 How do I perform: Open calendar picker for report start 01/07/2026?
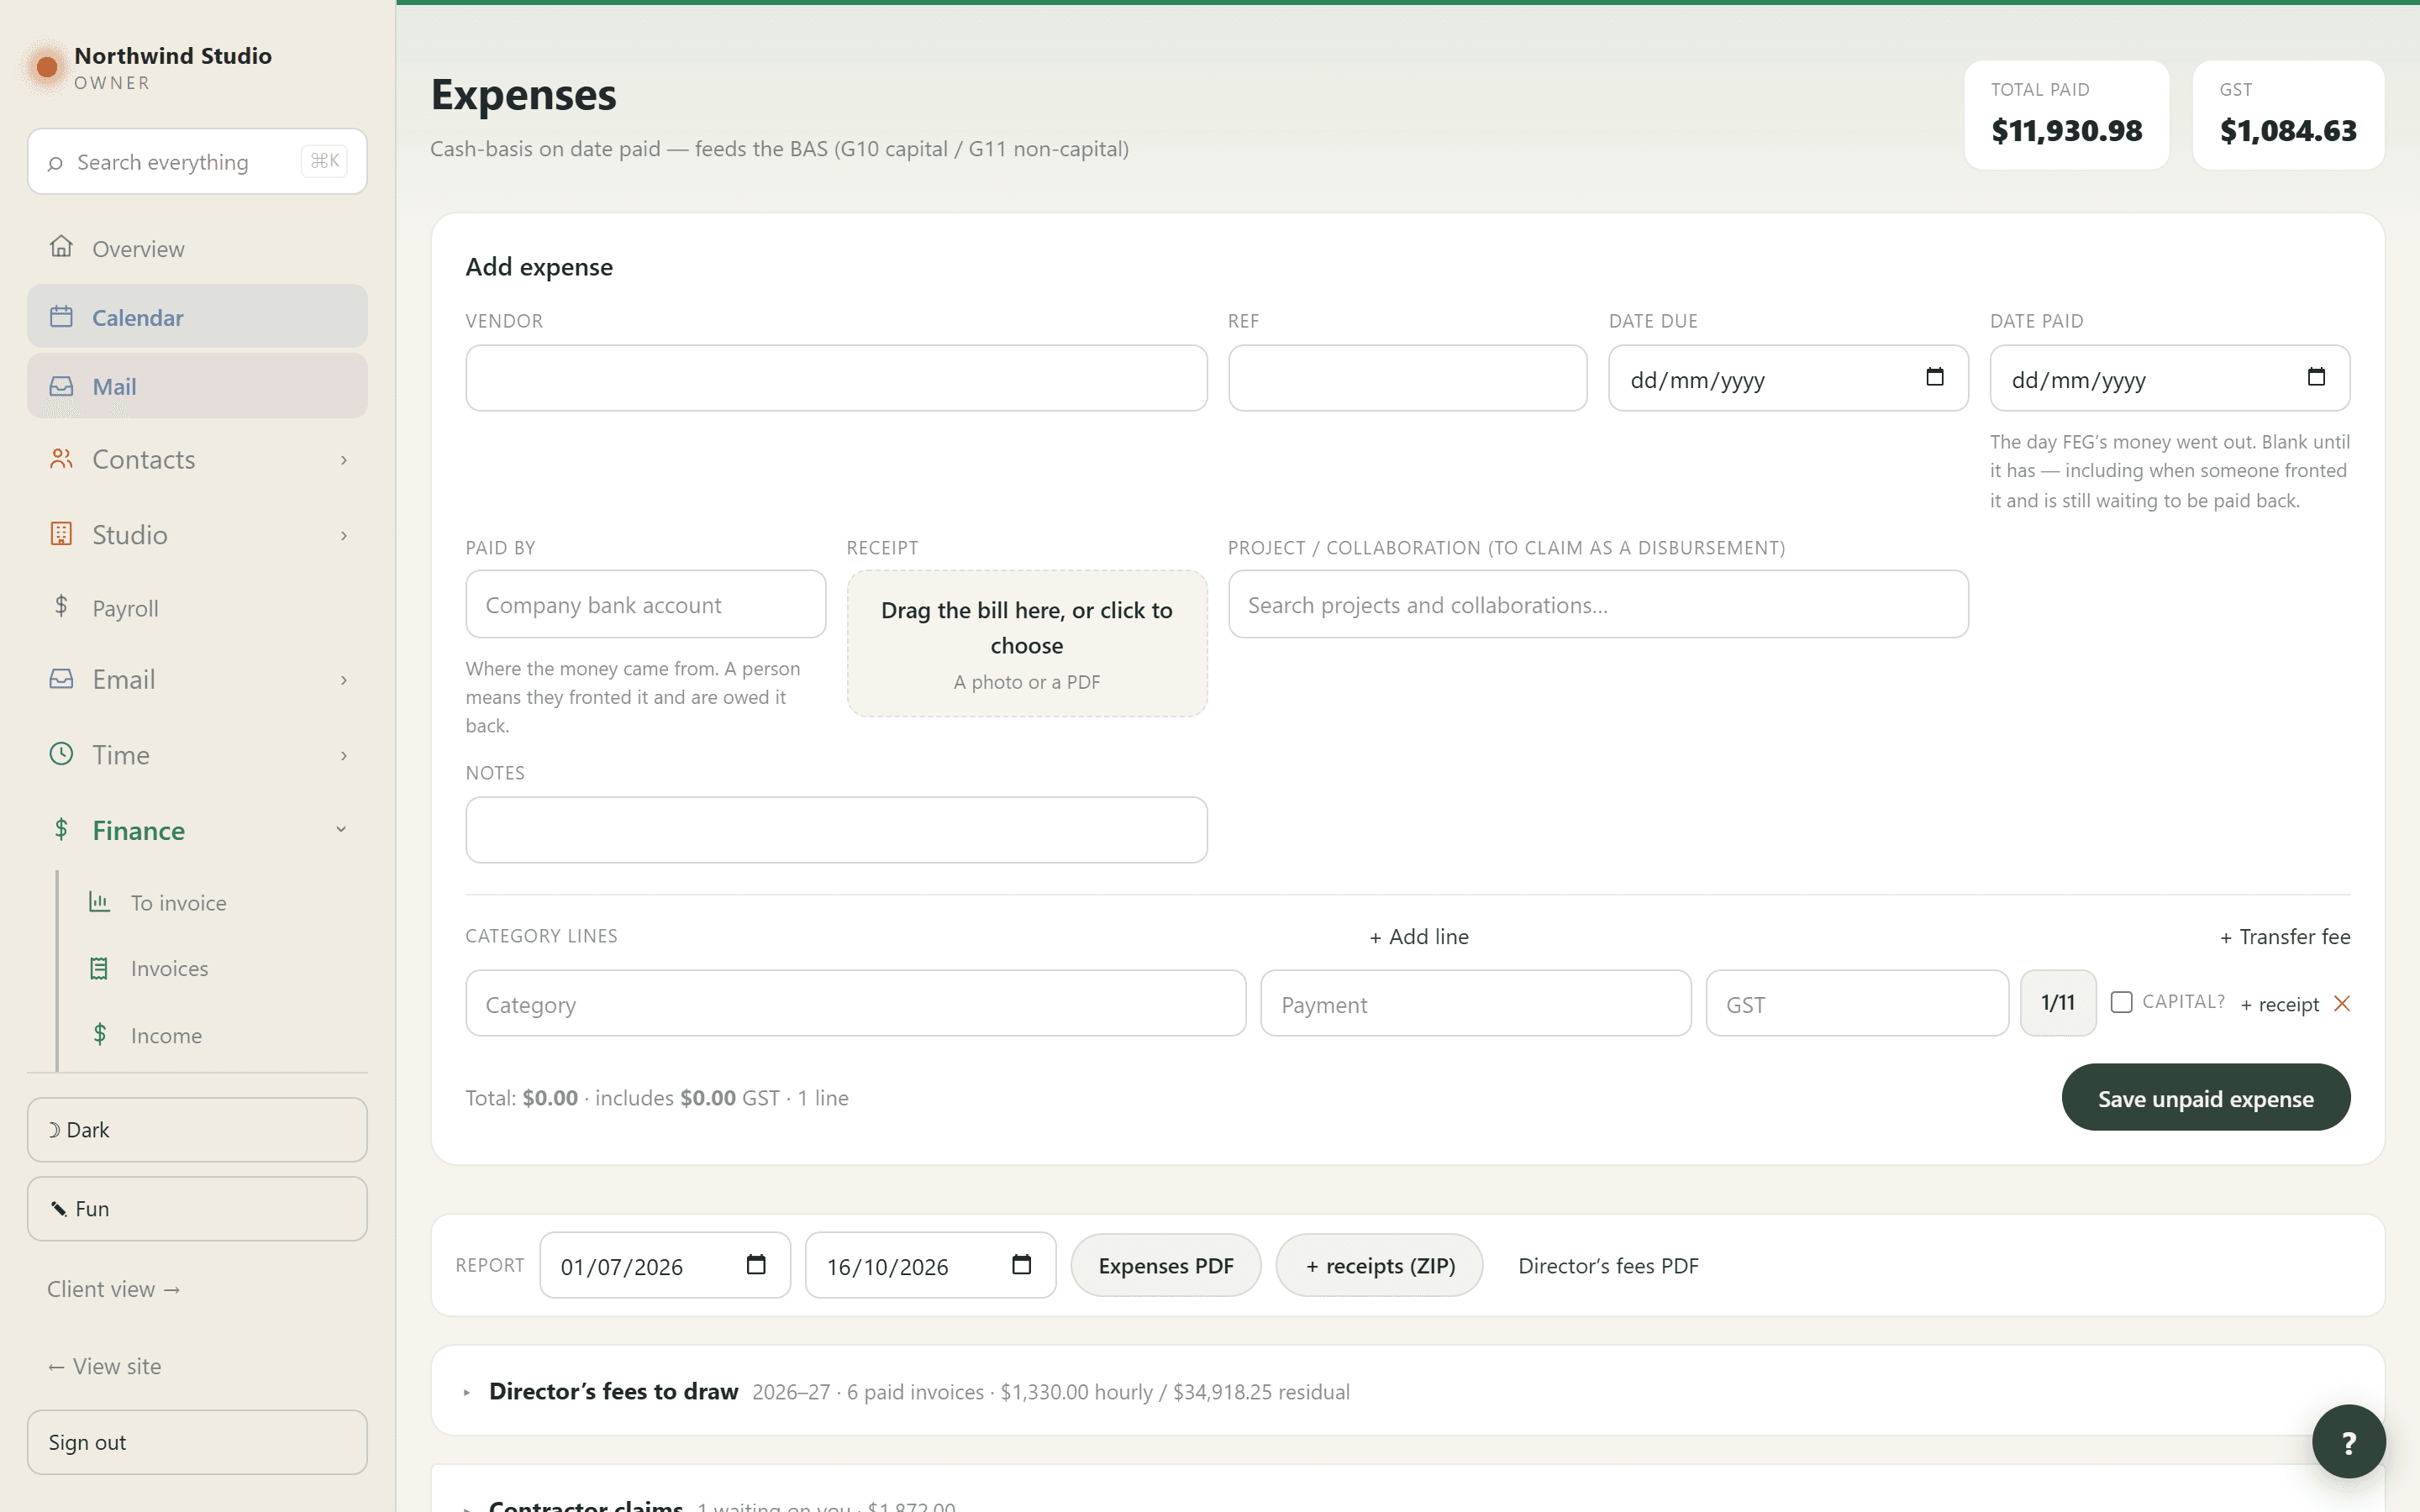(x=756, y=1265)
